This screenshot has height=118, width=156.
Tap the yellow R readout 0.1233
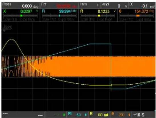click(x=103, y=11)
